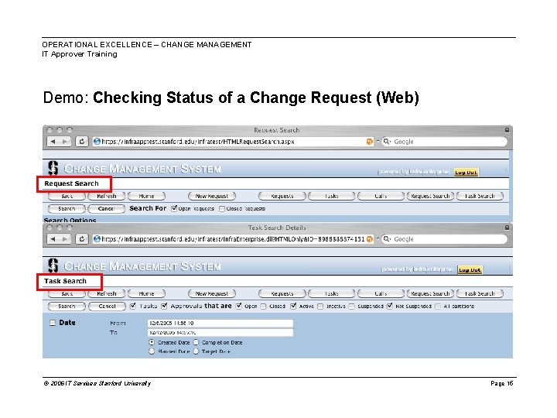Click search magnifier in Request Search Google field
Viewport: 557px width, 418px height.
(x=387, y=142)
